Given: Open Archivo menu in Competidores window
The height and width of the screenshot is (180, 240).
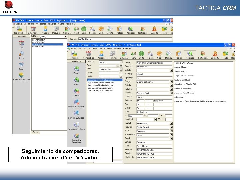Looking at the screenshot, I should (19, 24).
